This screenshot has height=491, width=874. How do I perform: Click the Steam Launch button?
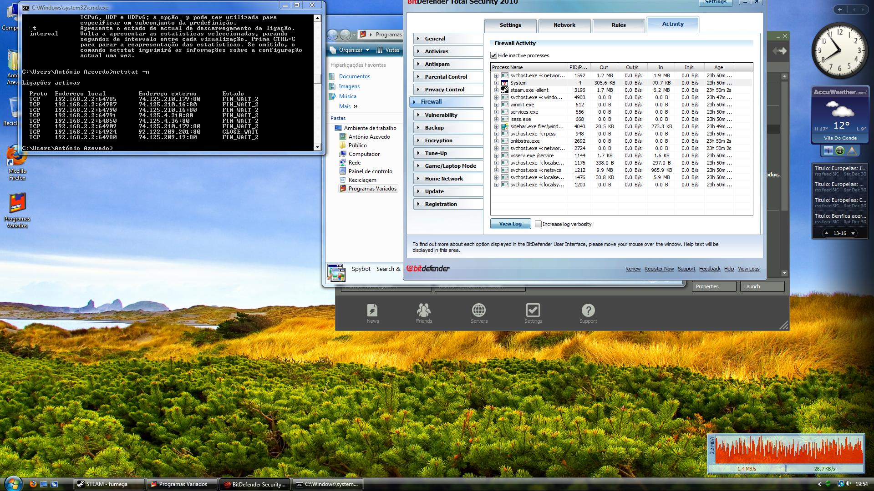click(x=762, y=286)
